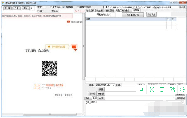Click the 密码登录 link
Image resolution: width=187 pixels, height=118 pixels.
(x=58, y=95)
